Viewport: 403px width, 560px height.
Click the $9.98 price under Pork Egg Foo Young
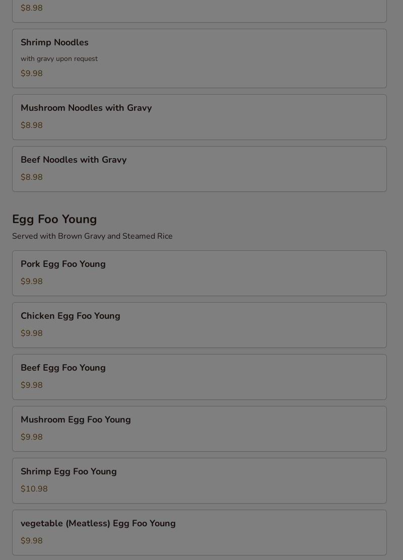[32, 282]
